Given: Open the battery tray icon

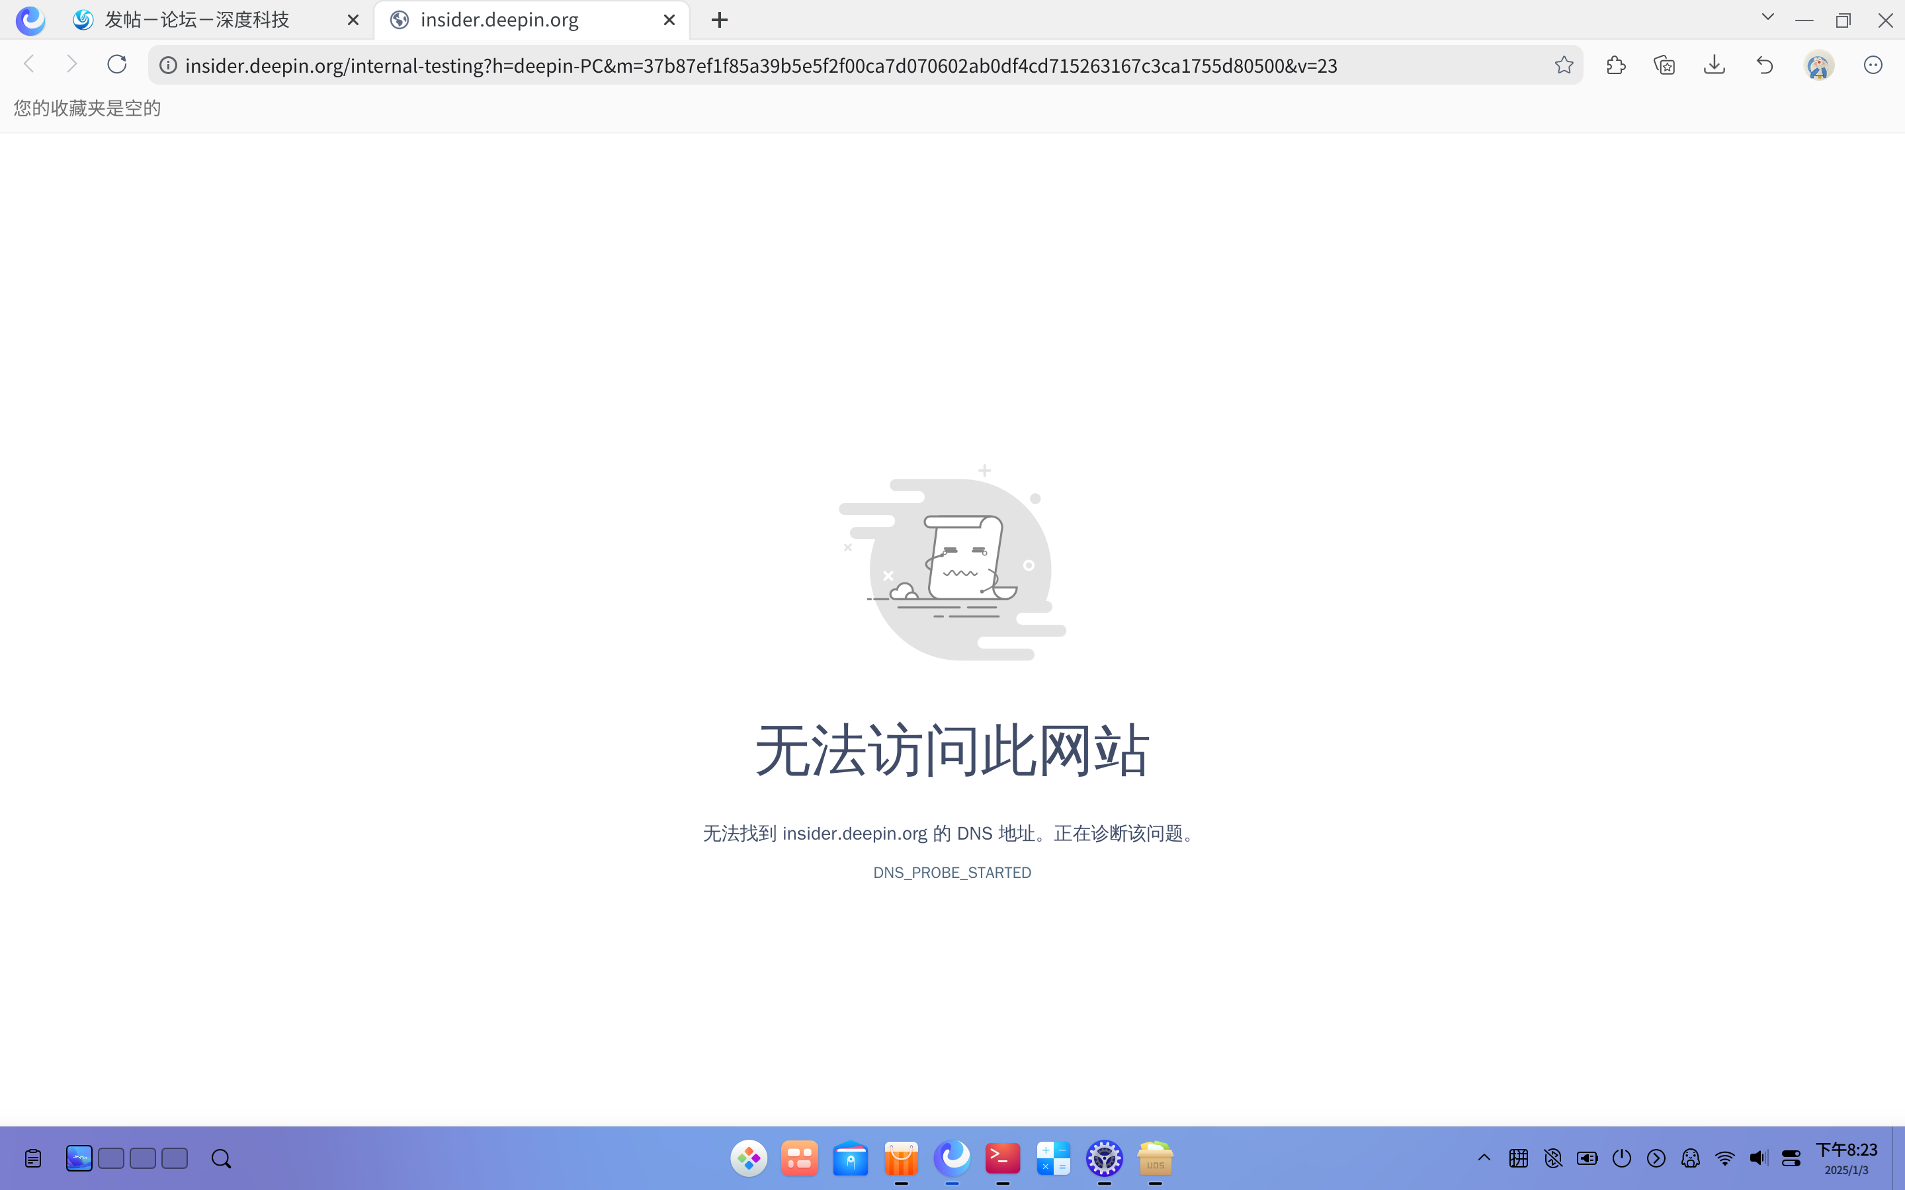Looking at the screenshot, I should 1587,1158.
